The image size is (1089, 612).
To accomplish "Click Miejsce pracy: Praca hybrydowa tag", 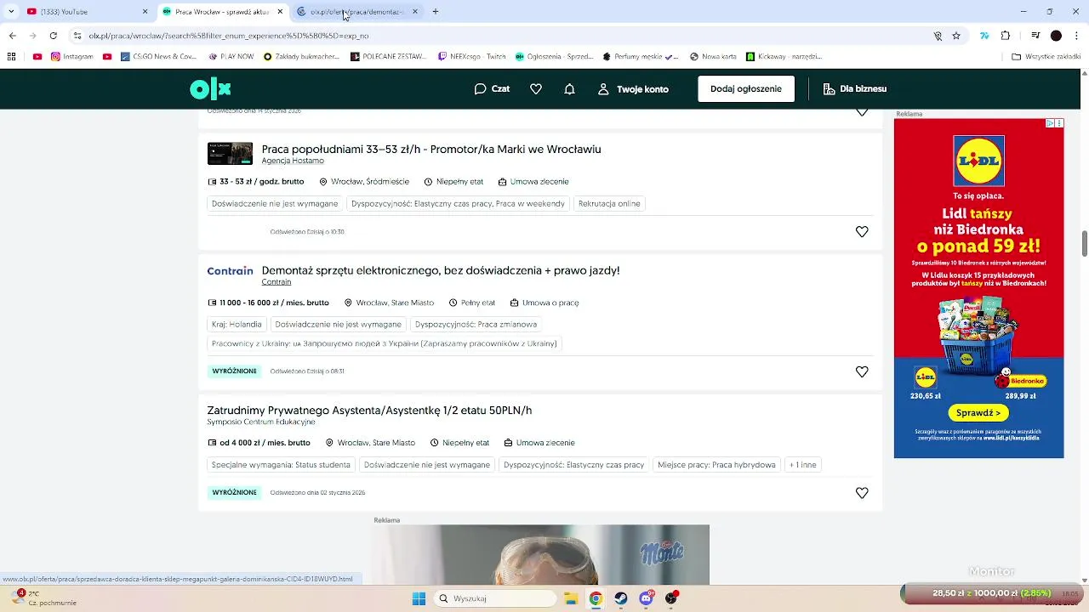I will coord(716,465).
